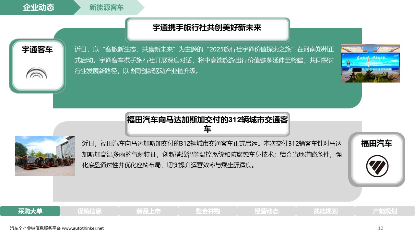The height and width of the screenshot is (233, 415).
Task: Select the 采购大单 tab
Action: pos(30,211)
